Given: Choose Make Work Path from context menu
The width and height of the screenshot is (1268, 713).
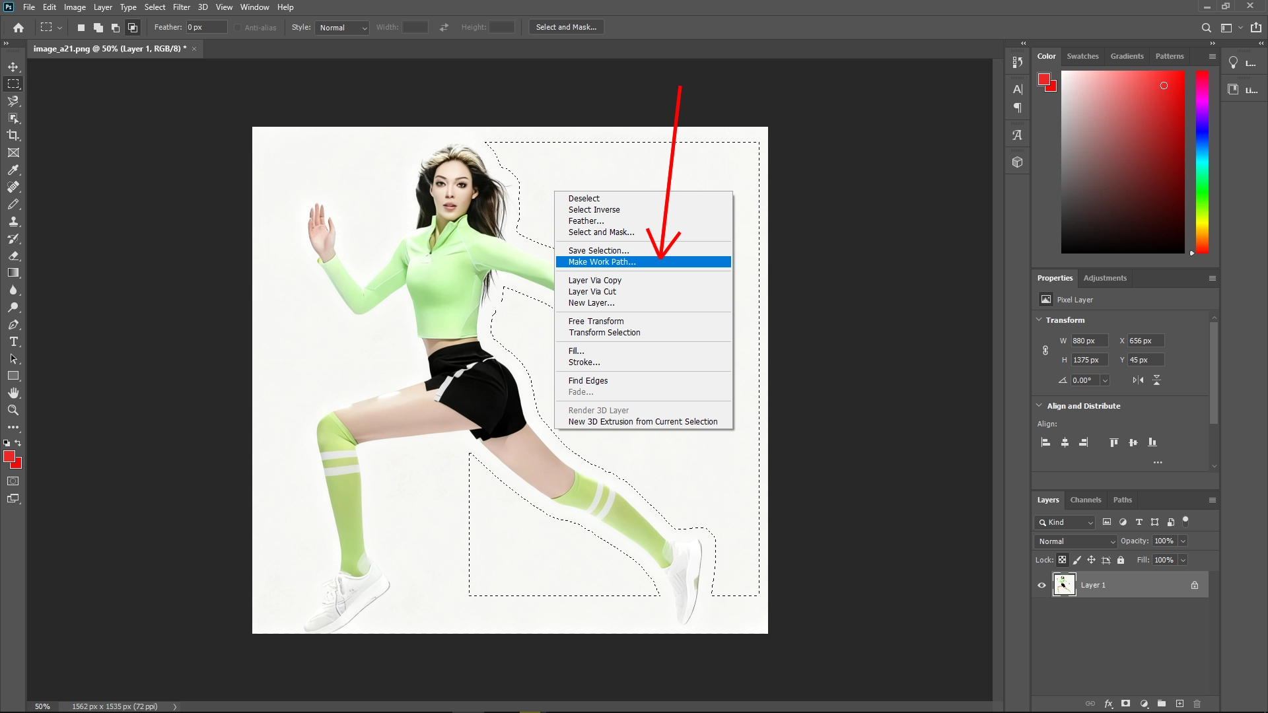Looking at the screenshot, I should (601, 262).
